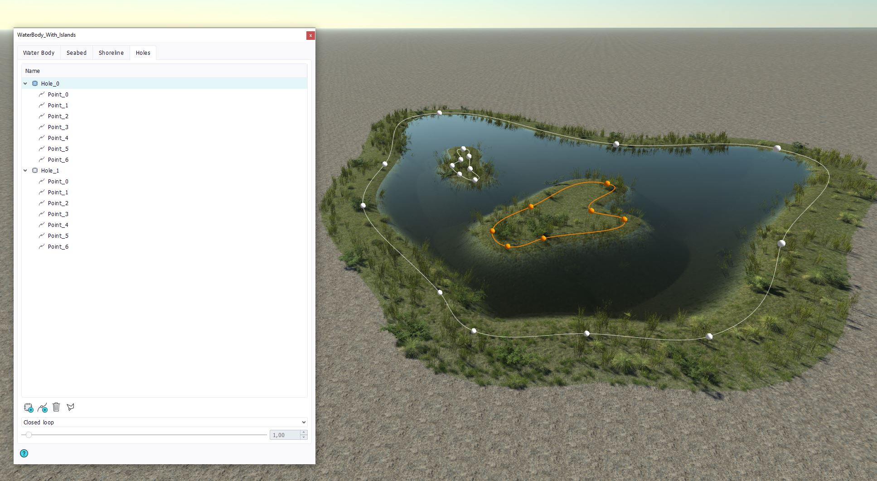Switch to the Water Body tab
The image size is (877, 481).
pyautogui.click(x=39, y=53)
